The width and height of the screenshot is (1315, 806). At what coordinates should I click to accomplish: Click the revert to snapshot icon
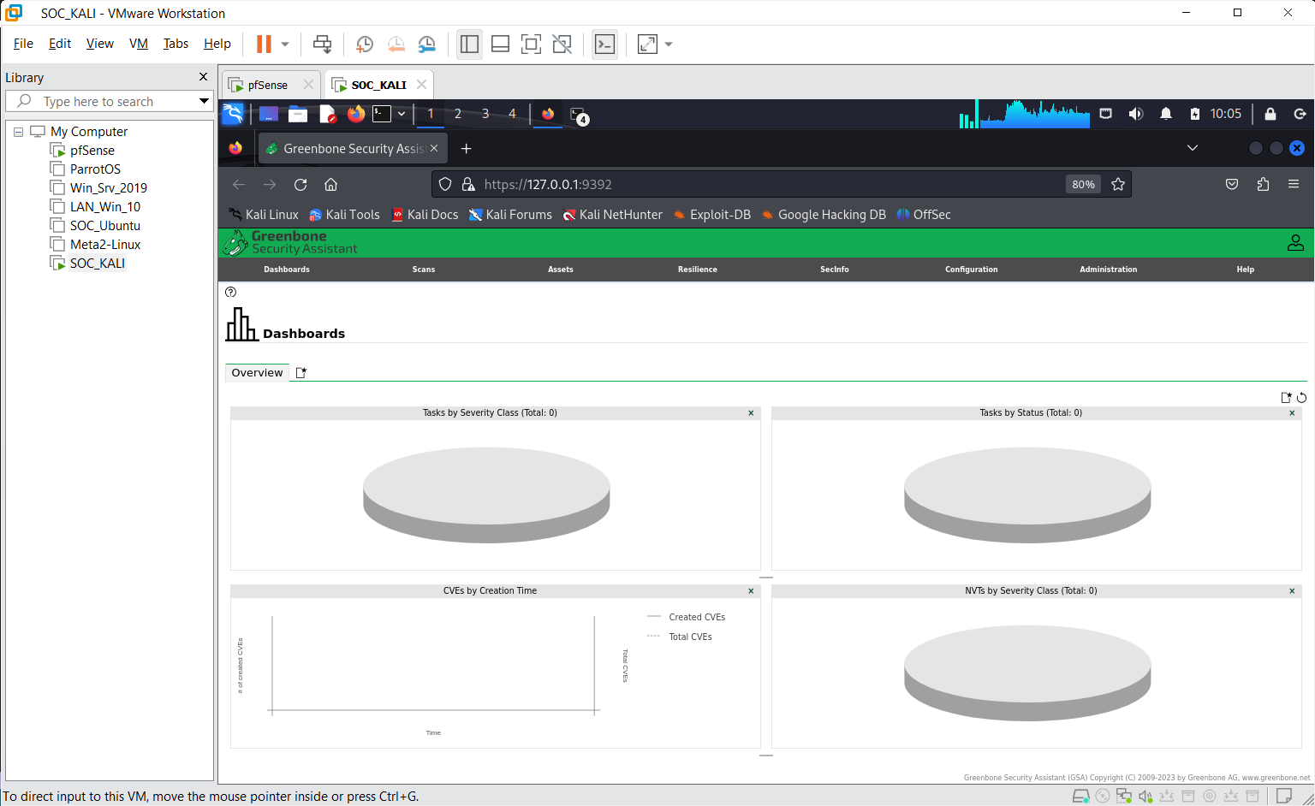396,44
